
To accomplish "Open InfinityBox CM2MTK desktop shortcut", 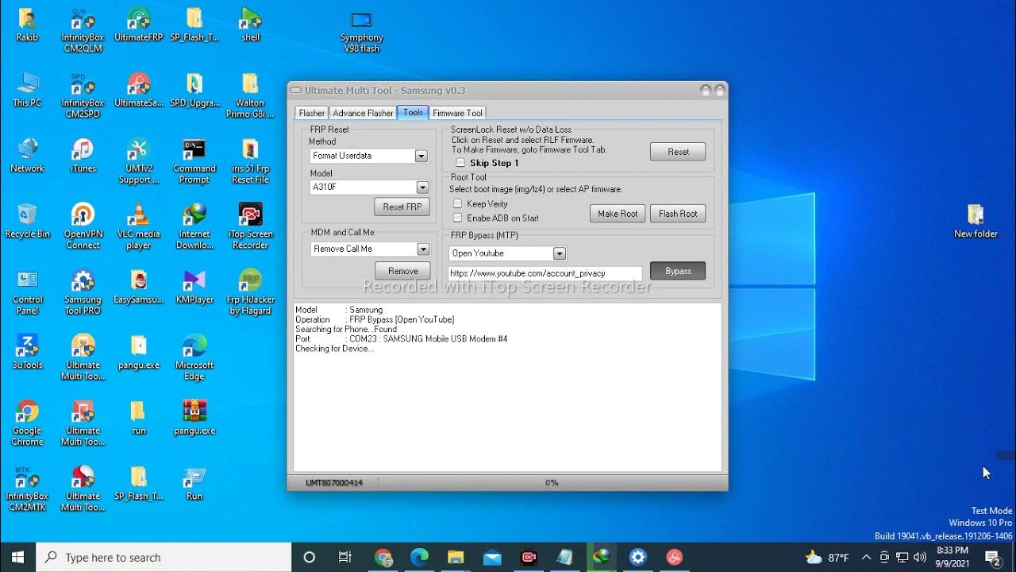I will [x=27, y=489].
